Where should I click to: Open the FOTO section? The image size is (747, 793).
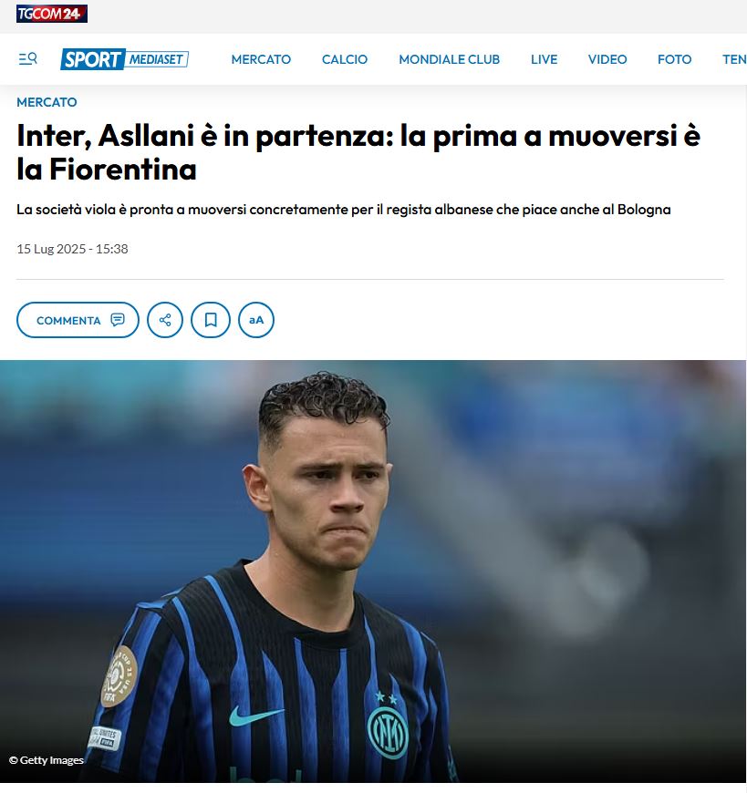[675, 59]
